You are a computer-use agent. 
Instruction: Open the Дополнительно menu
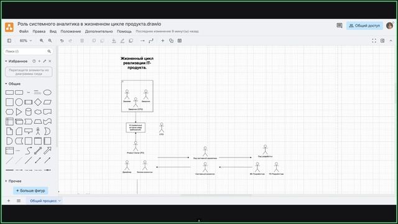[99, 32]
